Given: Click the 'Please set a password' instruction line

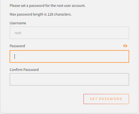Looking at the screenshot, I should click(x=48, y=6).
